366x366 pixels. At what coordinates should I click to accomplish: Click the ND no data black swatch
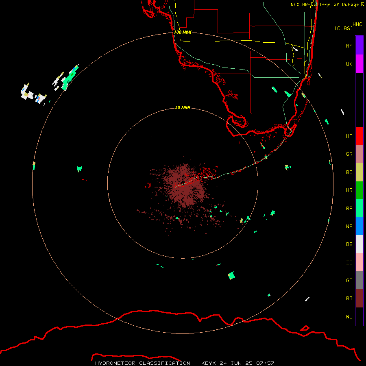[359, 316]
